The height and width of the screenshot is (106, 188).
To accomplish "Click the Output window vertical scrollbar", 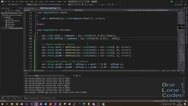I will pyautogui.click(x=184, y=86).
